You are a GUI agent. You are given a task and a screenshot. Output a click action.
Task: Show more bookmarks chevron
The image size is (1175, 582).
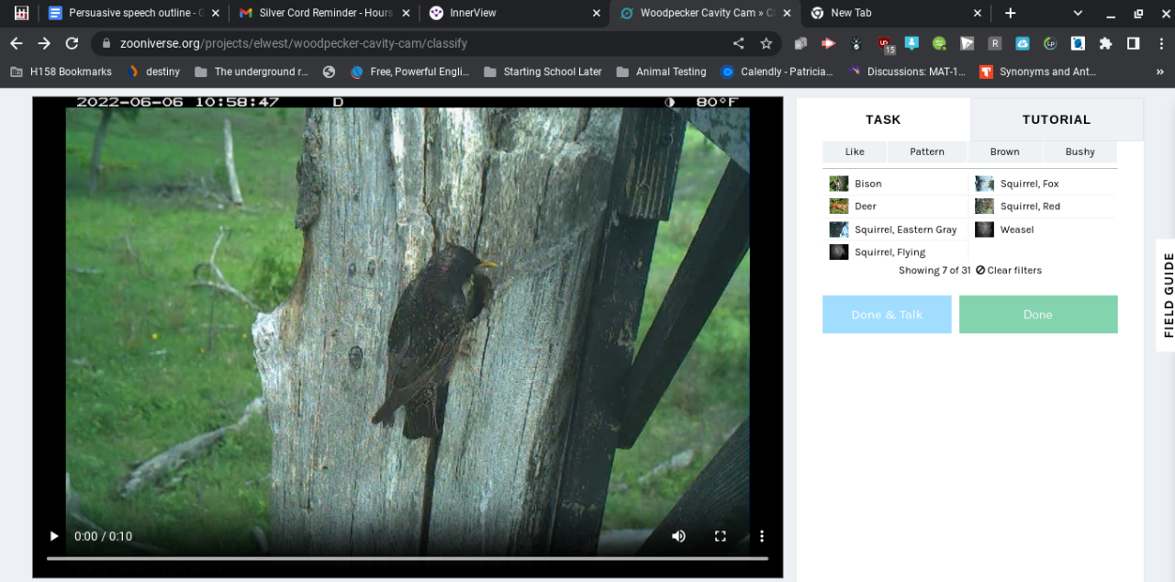1159,72
